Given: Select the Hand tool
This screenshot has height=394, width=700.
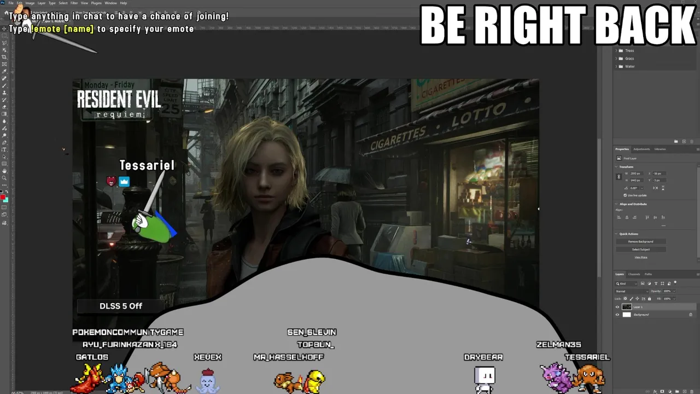Looking at the screenshot, I should pyautogui.click(x=4, y=171).
